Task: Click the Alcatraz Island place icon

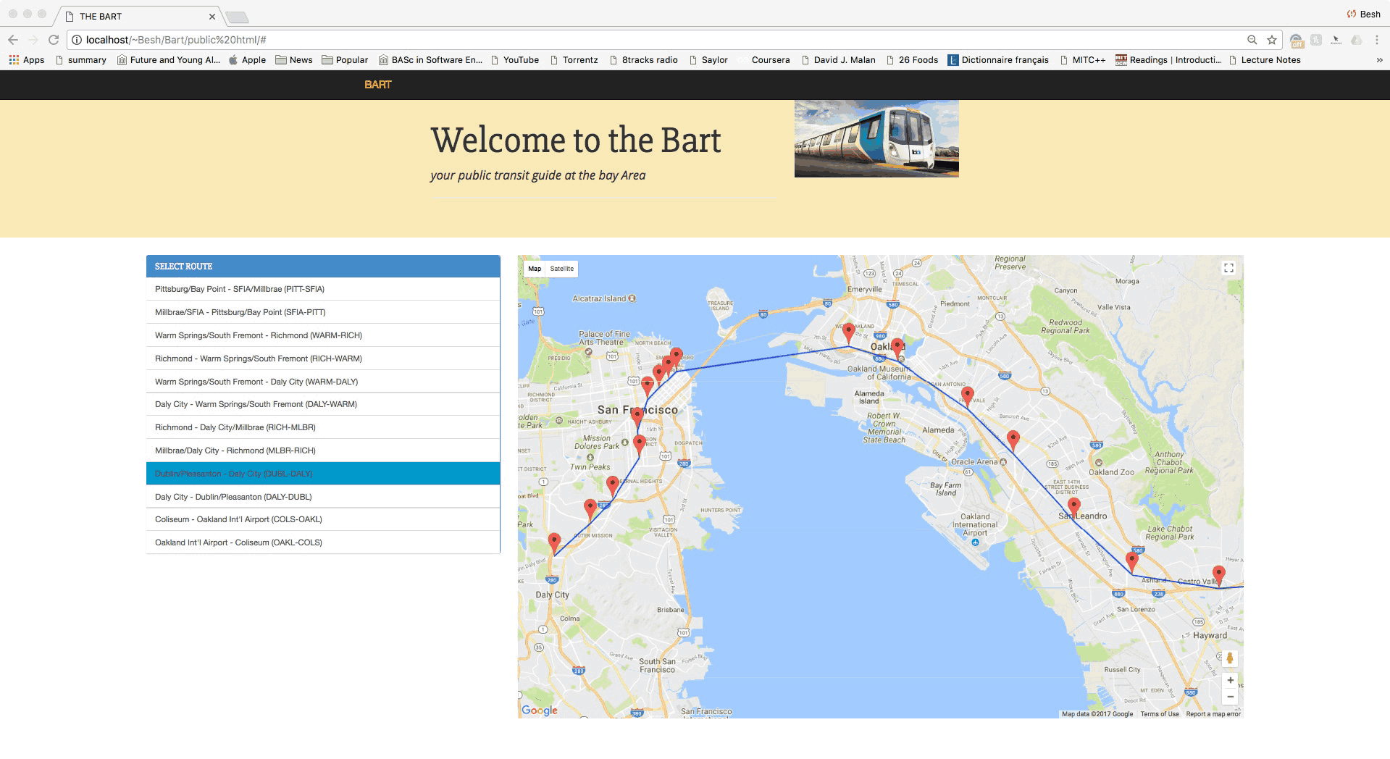Action: point(632,298)
